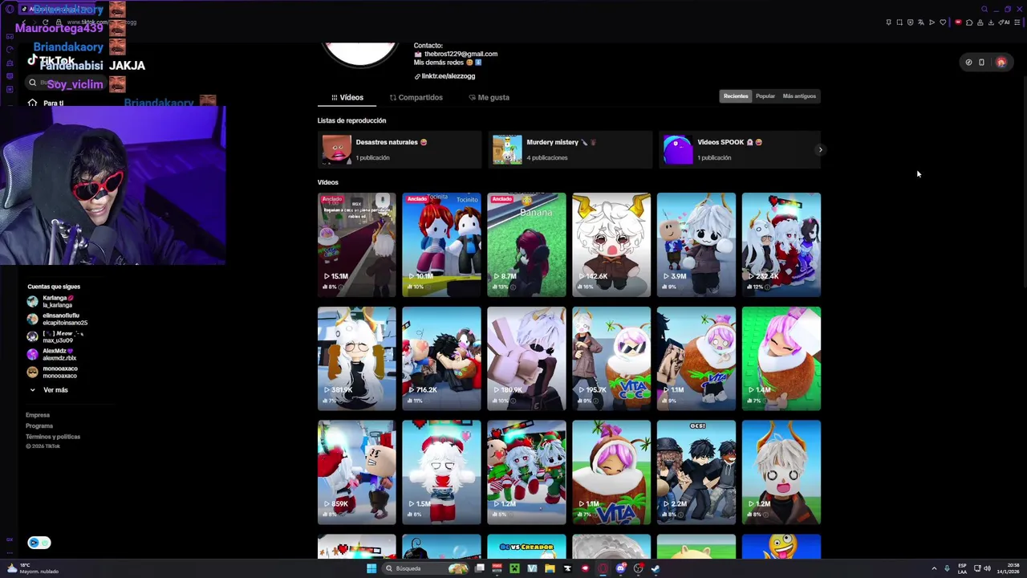This screenshot has width=1027, height=578.
Task: Open the elcapitoinsano25 followed account
Action: [x=57, y=320]
